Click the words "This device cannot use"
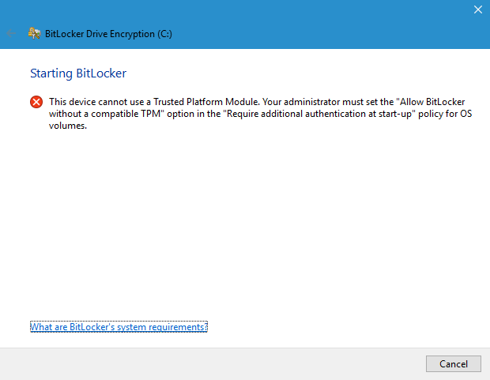The height and width of the screenshot is (380, 490). tap(96, 102)
